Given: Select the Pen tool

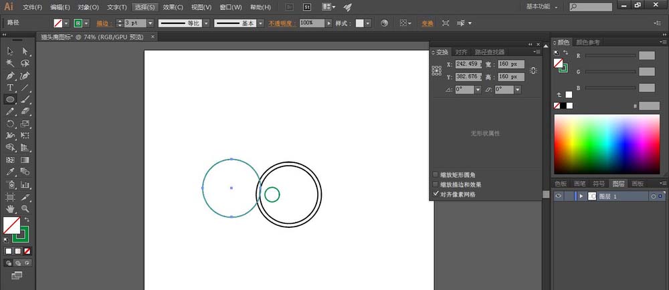Looking at the screenshot, I should click(x=10, y=76).
